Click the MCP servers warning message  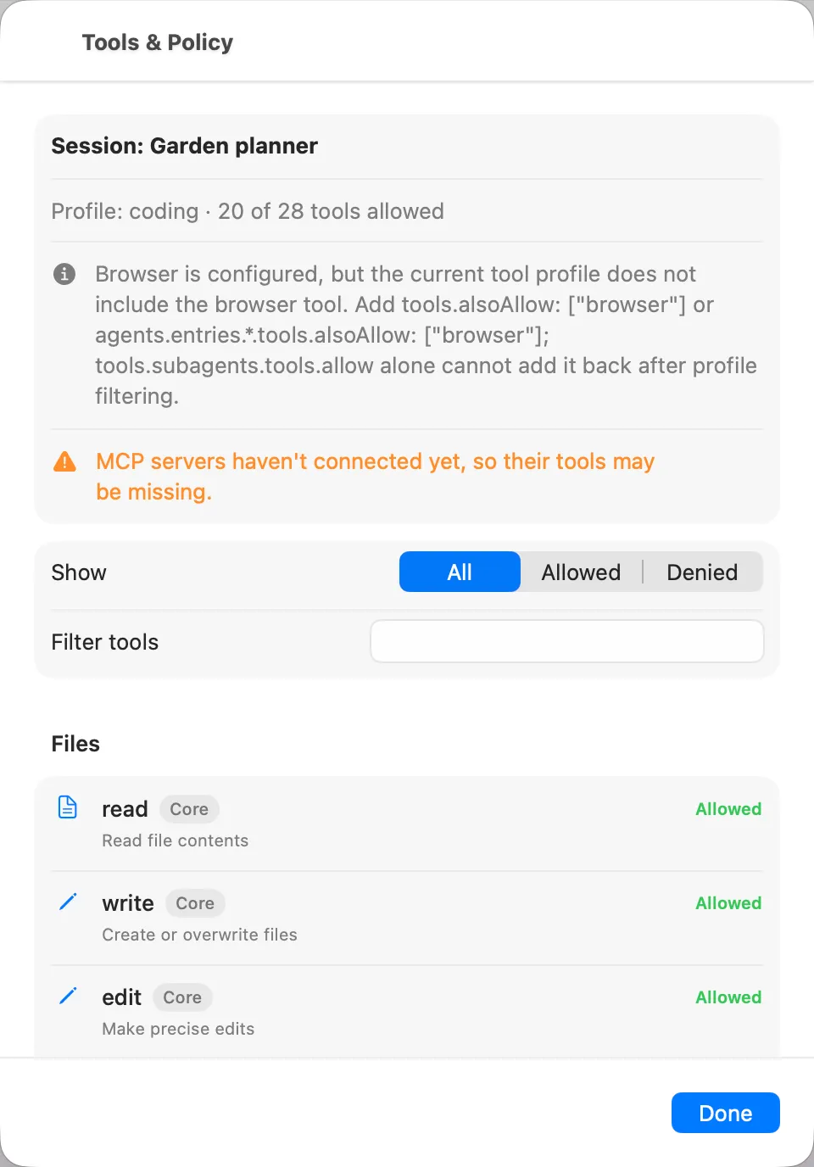pos(375,477)
